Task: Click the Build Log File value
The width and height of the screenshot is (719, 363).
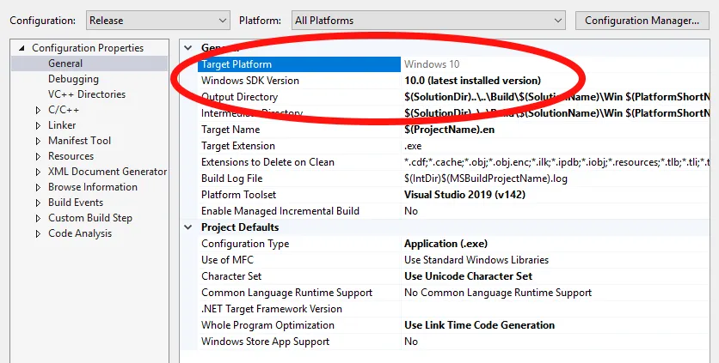Action: coord(486,178)
